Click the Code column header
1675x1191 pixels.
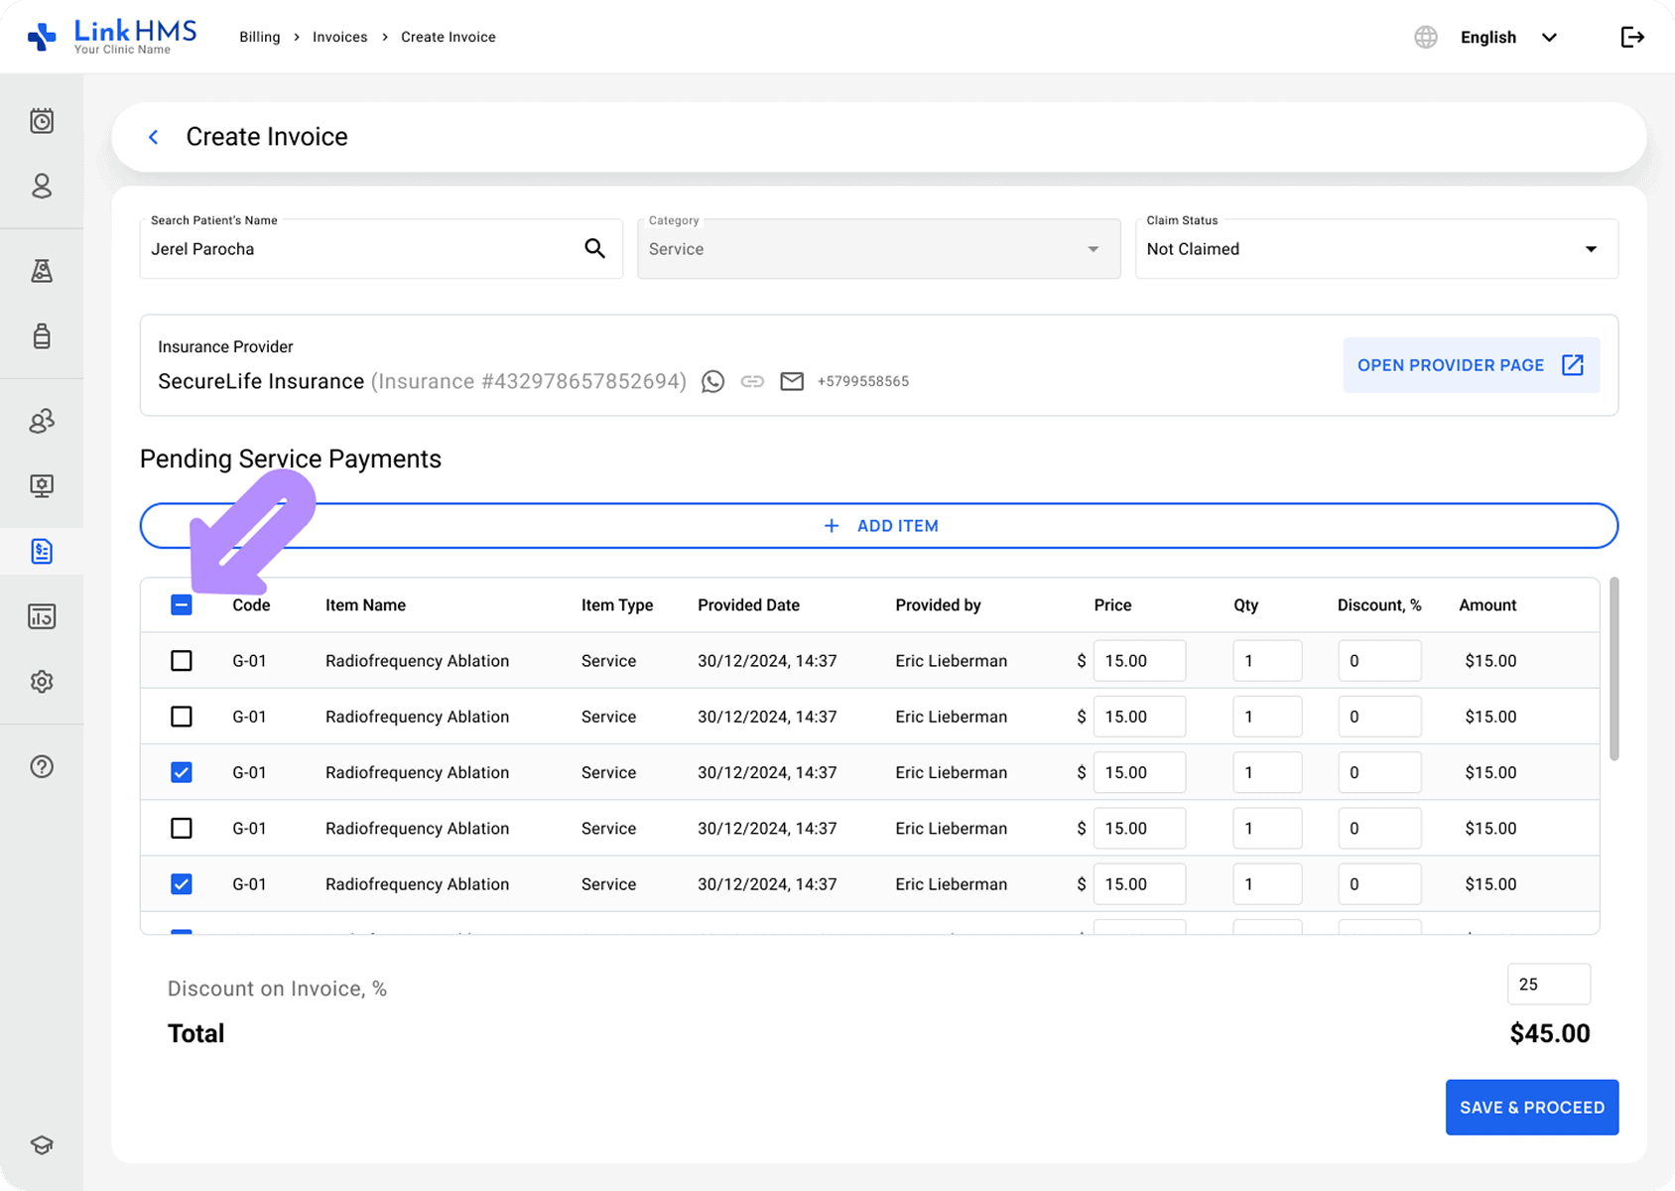pos(251,604)
